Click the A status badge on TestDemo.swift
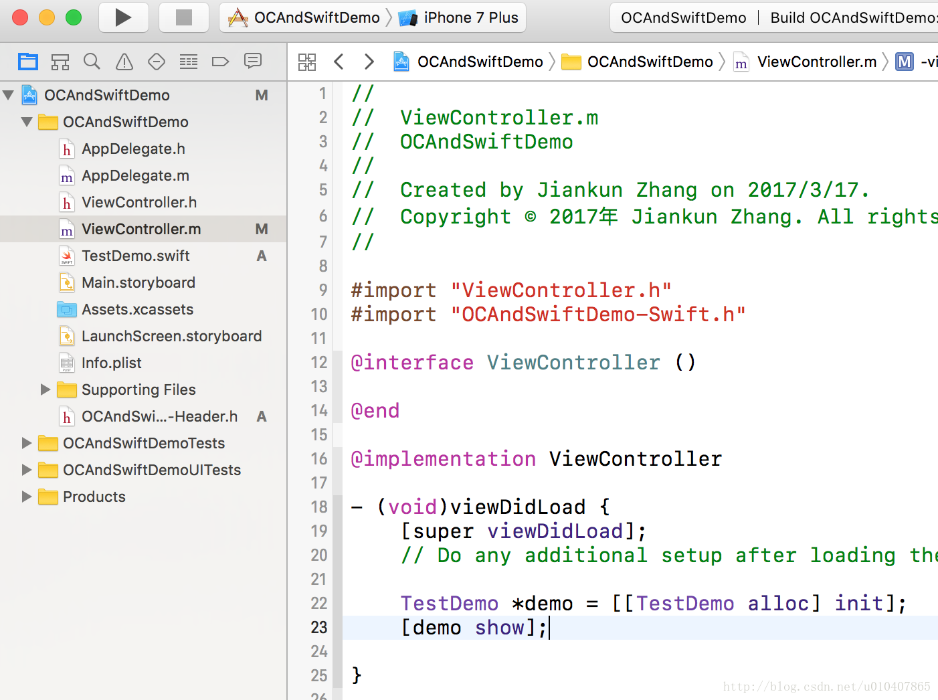The width and height of the screenshot is (938, 700). coord(262,256)
